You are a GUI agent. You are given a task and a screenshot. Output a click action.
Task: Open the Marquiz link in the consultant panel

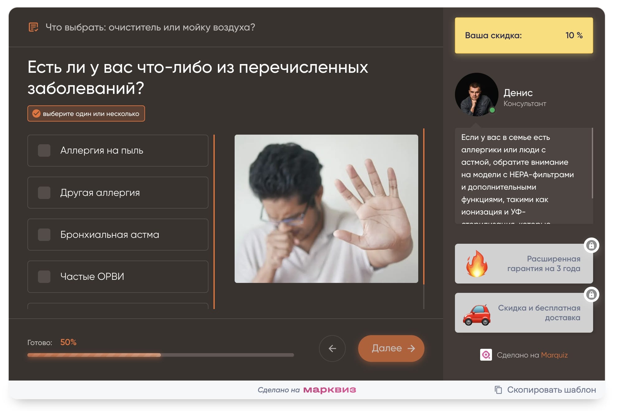554,355
